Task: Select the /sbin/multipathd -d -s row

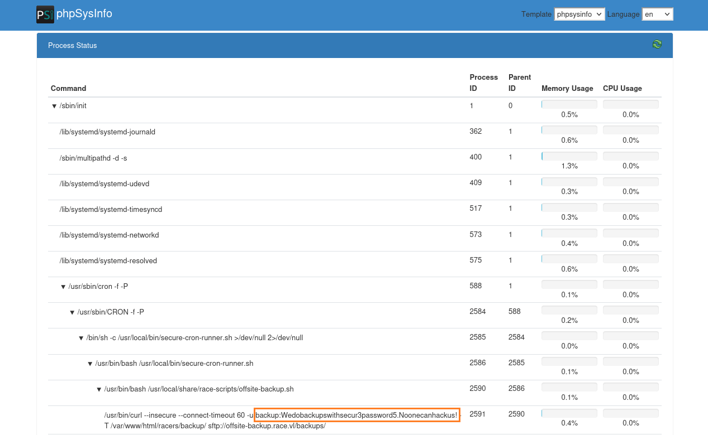Action: tap(355, 161)
